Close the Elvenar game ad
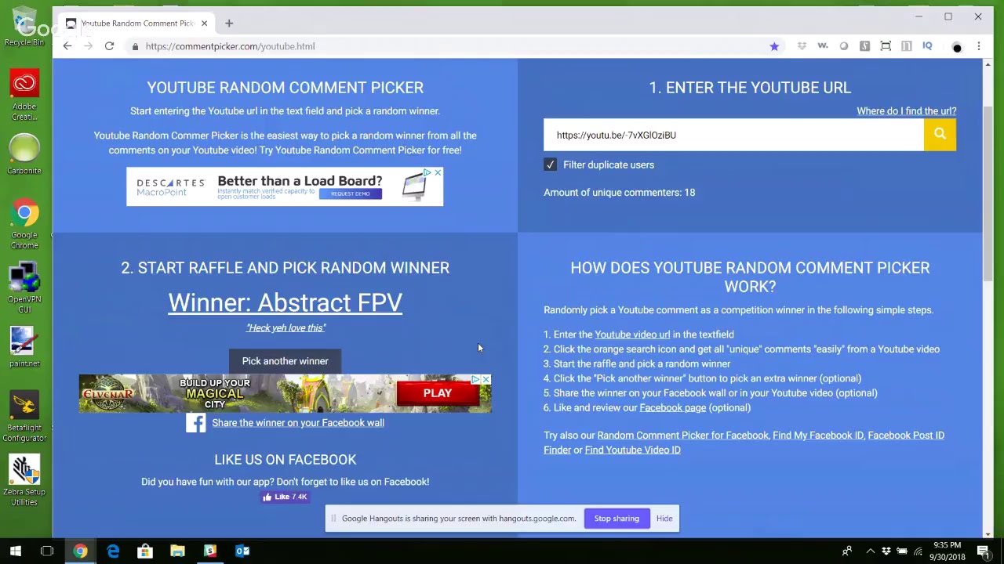The height and width of the screenshot is (564, 1004). pos(486,379)
